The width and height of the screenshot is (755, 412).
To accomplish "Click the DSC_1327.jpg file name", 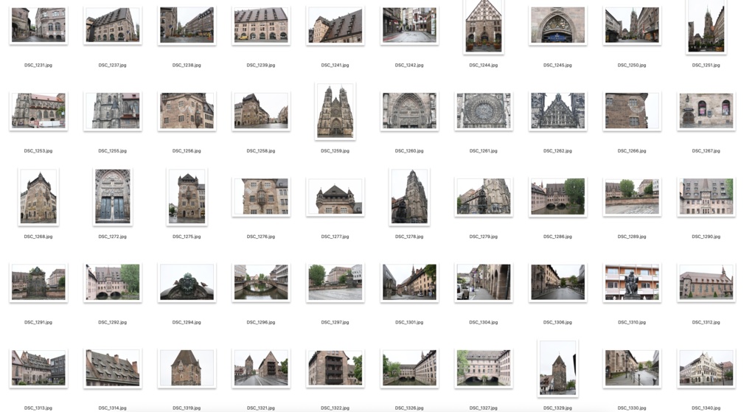I will (484, 408).
